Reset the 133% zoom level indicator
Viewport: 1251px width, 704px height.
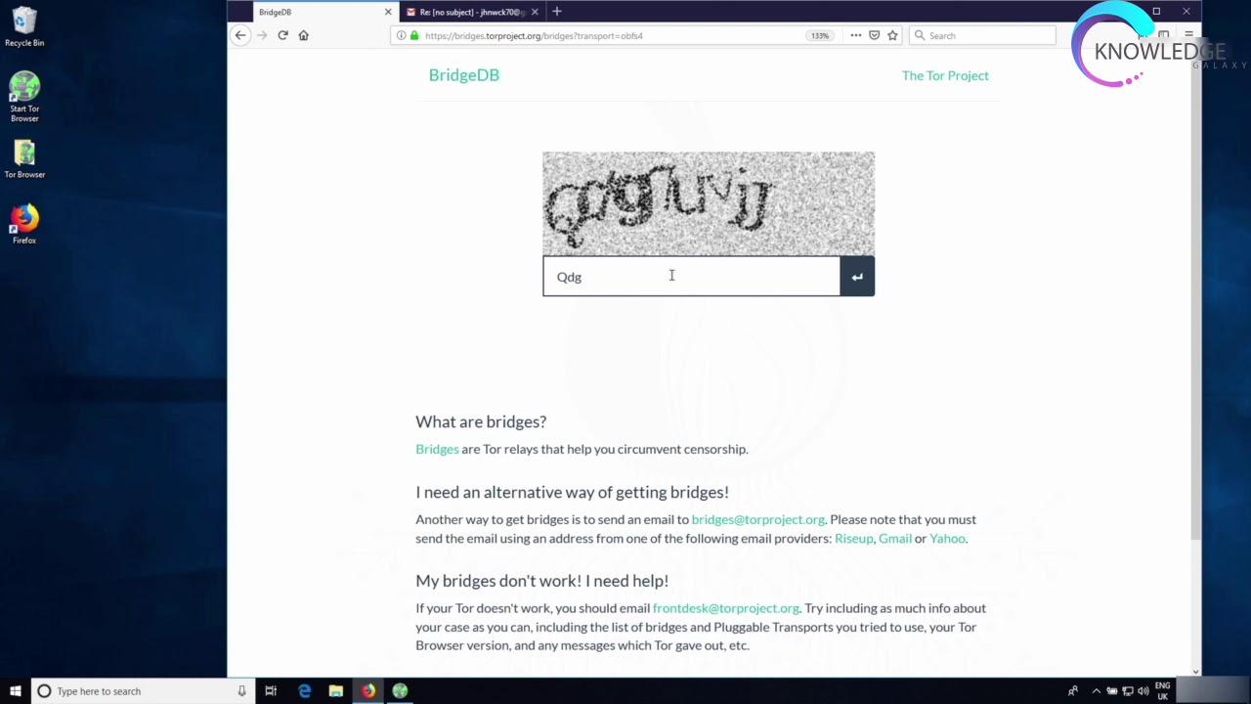(819, 35)
